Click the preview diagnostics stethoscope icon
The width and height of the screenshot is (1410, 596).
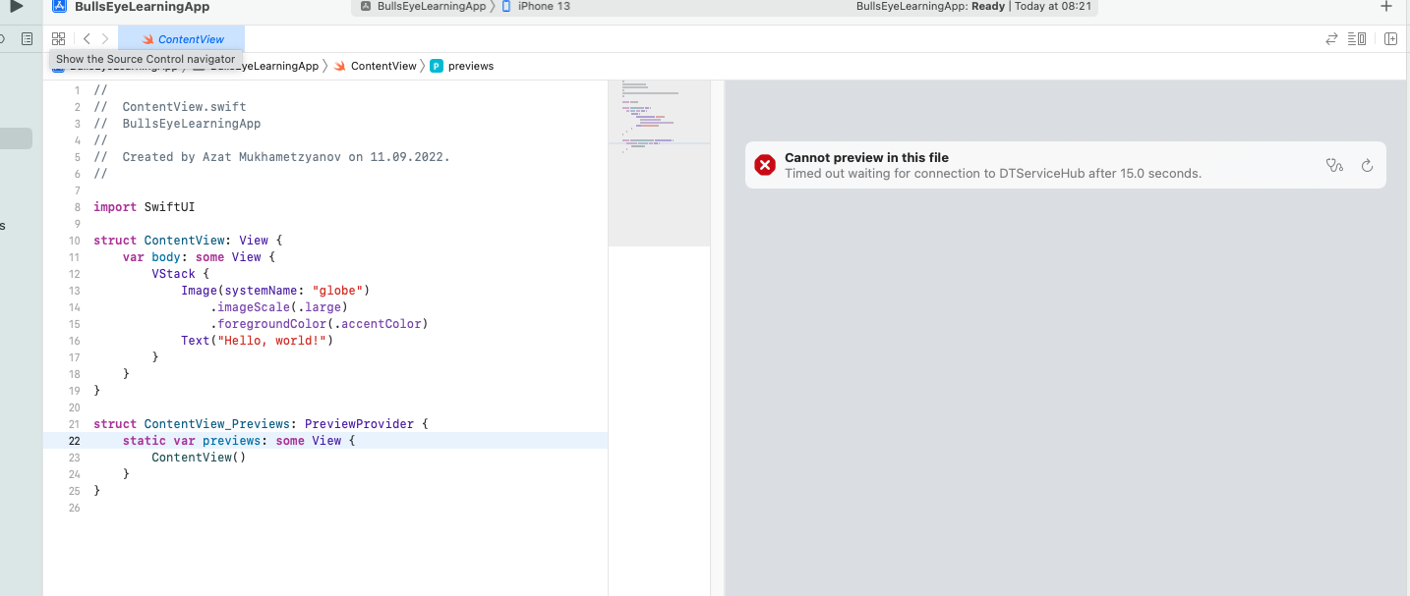coord(1333,165)
